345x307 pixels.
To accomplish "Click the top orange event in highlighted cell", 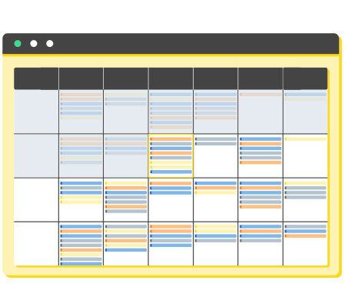I will [171, 139].
